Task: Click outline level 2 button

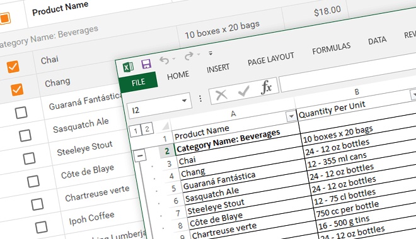Action: pos(147,129)
